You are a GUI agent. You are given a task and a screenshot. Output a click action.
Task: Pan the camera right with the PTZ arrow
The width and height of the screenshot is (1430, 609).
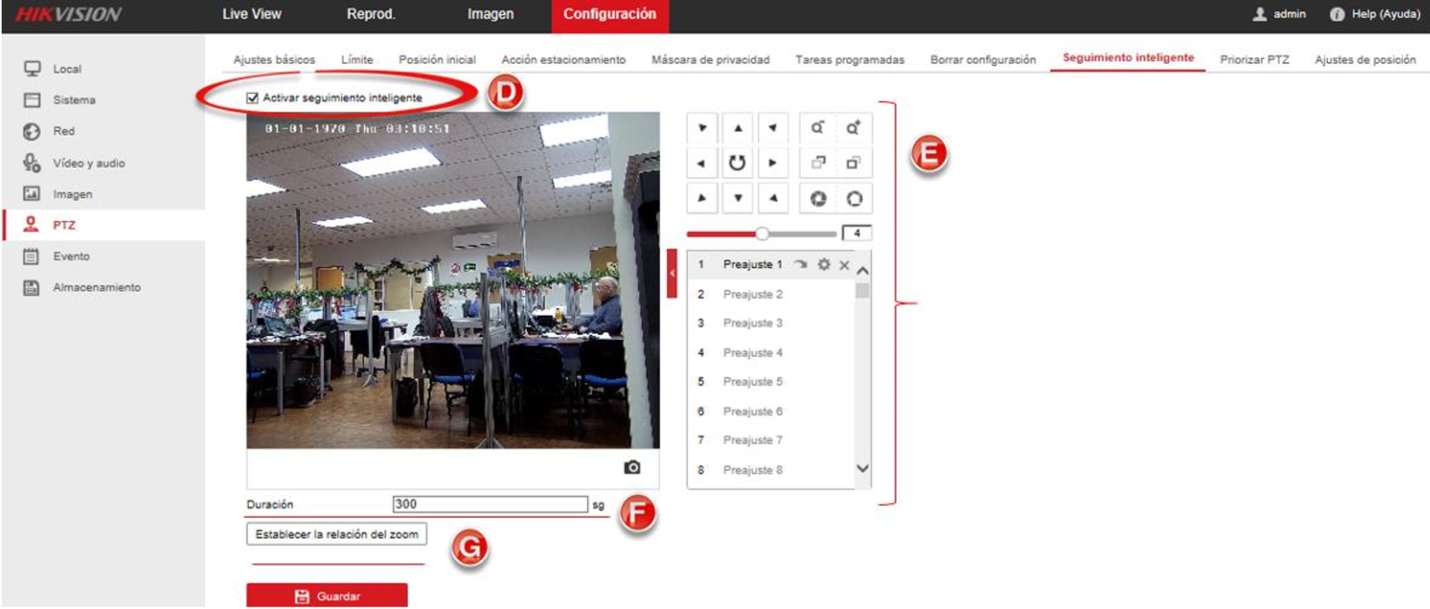pos(772,162)
